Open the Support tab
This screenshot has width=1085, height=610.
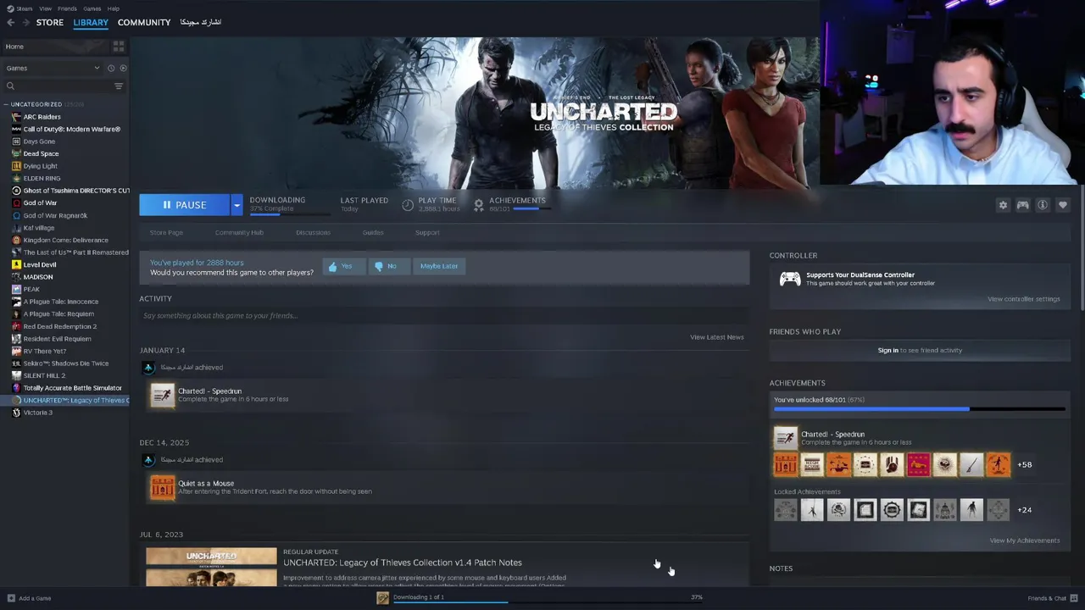coord(427,232)
